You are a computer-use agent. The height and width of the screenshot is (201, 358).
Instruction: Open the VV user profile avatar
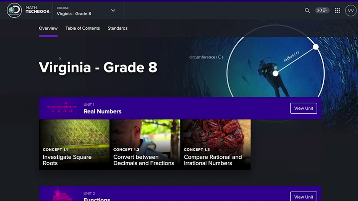pos(351,10)
